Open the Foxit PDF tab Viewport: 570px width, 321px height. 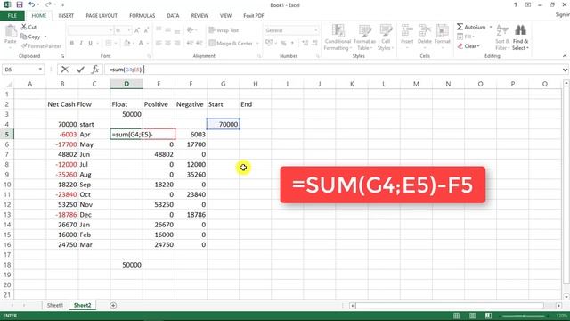click(x=253, y=16)
